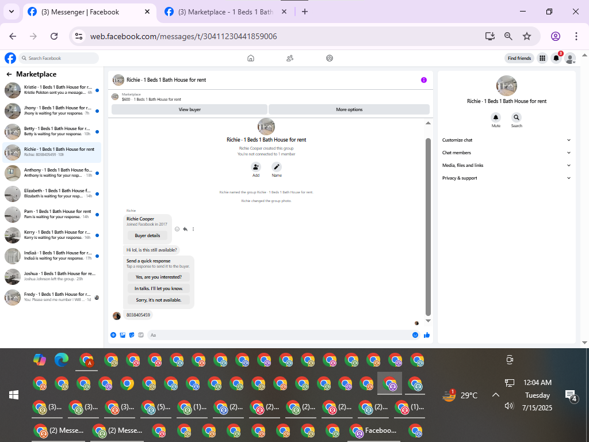Select the Messenger | Facebook browser tab
This screenshot has height=442, width=589.
pyautogui.click(x=89, y=12)
